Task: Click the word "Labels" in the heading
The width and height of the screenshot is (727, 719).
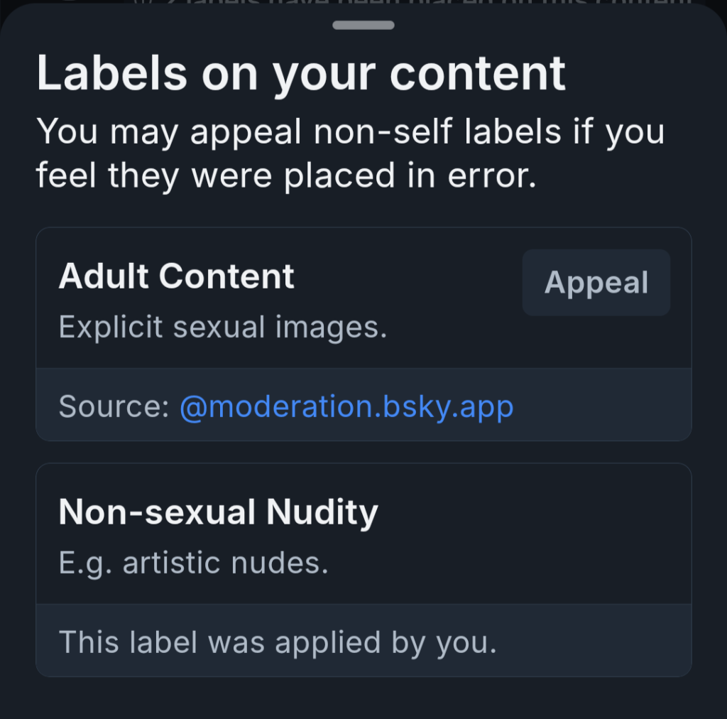Action: (111, 72)
